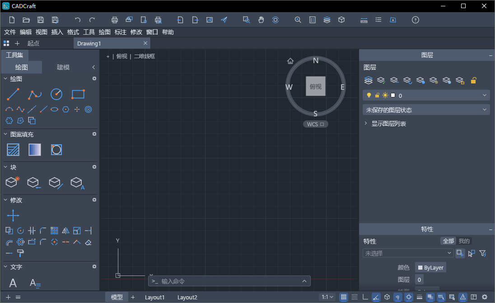Activate the Pan hand tool

click(261, 20)
